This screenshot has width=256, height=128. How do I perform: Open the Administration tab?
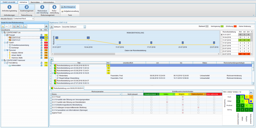point(48,2)
